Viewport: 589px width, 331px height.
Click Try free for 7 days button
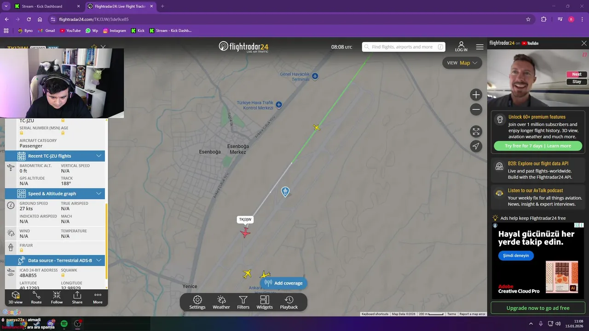(x=538, y=146)
